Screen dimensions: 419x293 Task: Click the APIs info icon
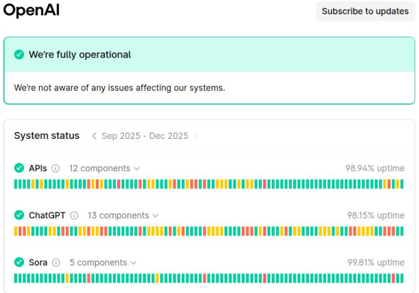(x=56, y=168)
